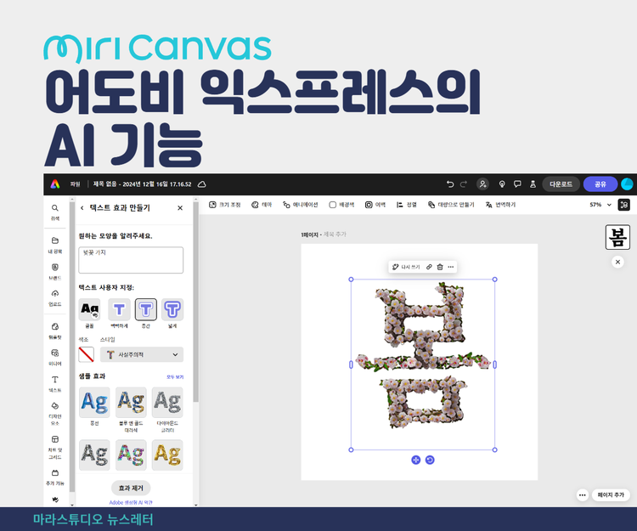This screenshot has height=531, width=637.
Task: Open the Adobe generative AI terms link
Action: (131, 503)
